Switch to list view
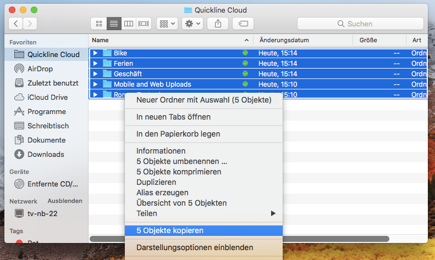The height and width of the screenshot is (260, 435). (x=114, y=24)
